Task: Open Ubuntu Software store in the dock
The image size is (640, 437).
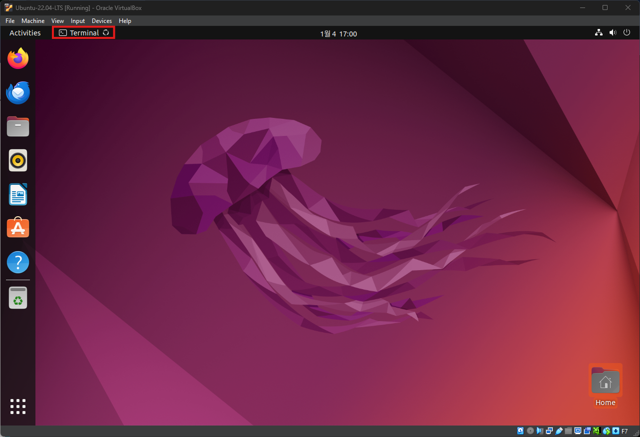Action: pos(18,228)
